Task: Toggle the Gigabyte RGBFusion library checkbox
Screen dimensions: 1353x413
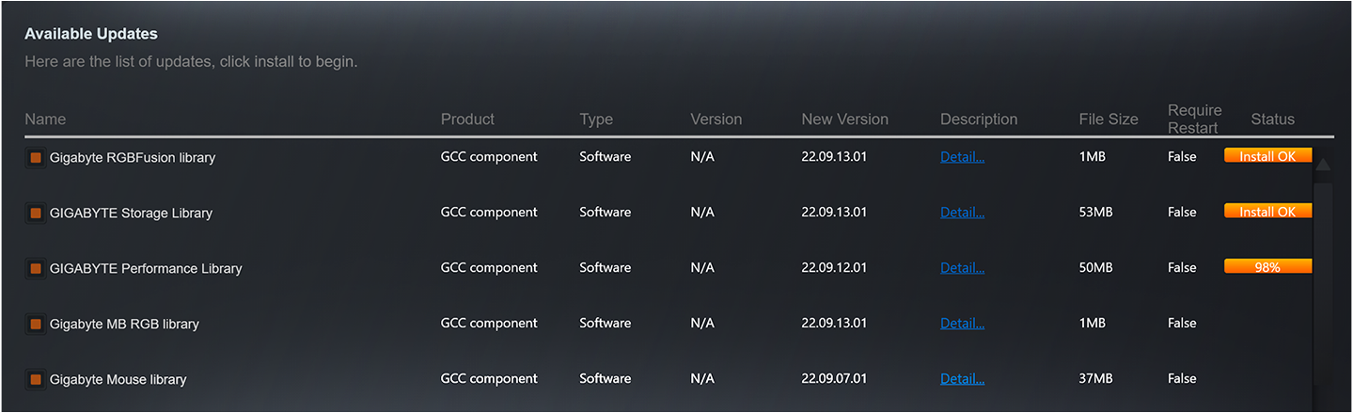Action: point(36,158)
